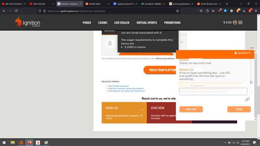
Task: Open the LIVE DEALER menu
Action: 122,23
